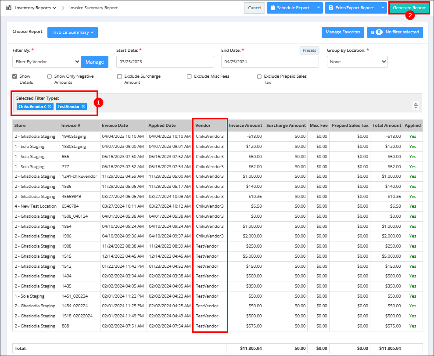Click the TestVendor filter chip label
The height and width of the screenshot is (356, 434).
pyautogui.click(x=68, y=106)
